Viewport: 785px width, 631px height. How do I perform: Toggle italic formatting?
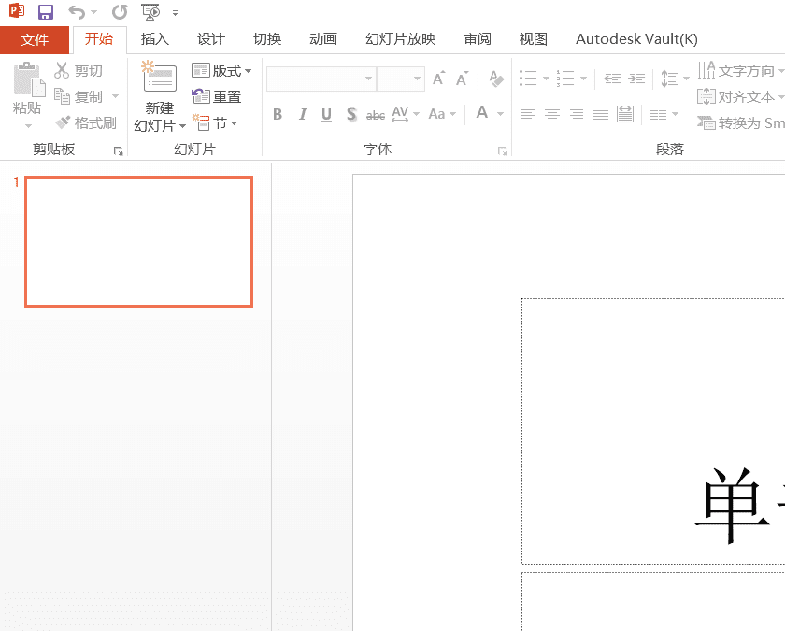pos(303,114)
